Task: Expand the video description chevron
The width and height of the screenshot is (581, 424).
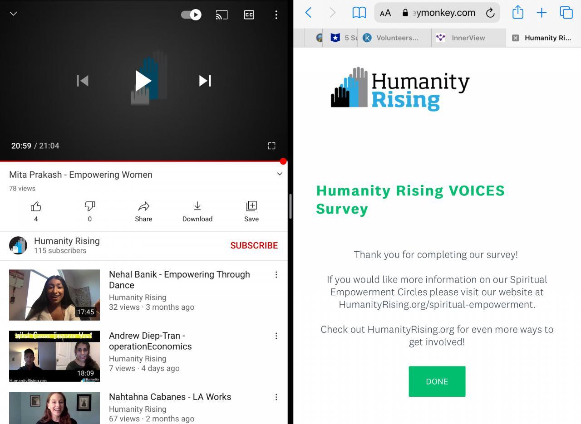Action: [280, 174]
